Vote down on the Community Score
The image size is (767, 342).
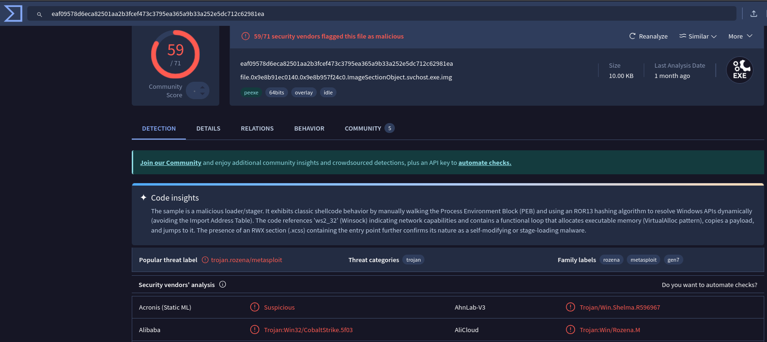[x=202, y=94]
